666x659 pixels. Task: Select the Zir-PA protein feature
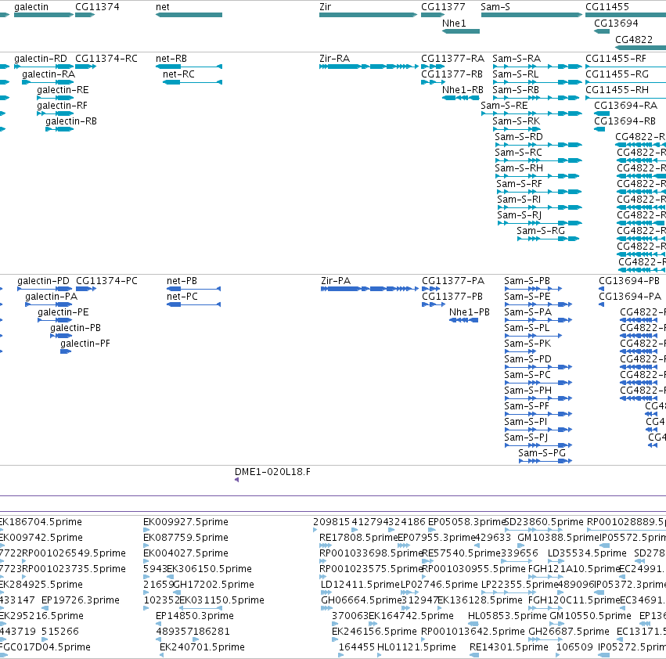coord(370,289)
